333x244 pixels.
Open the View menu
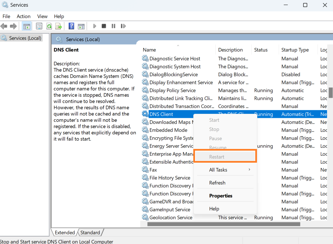click(x=42, y=16)
